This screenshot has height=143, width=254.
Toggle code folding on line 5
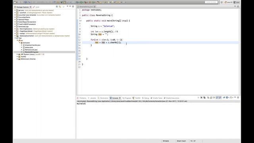point(81,21)
